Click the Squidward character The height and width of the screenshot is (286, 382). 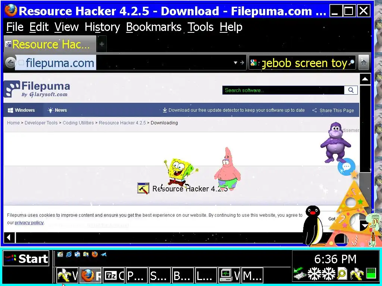pos(373,229)
